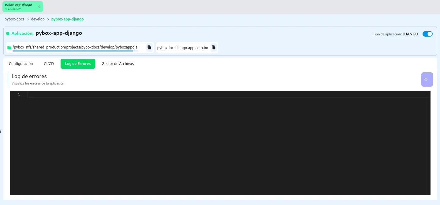Click the project path text
This screenshot has height=205, width=440.
click(x=75, y=47)
